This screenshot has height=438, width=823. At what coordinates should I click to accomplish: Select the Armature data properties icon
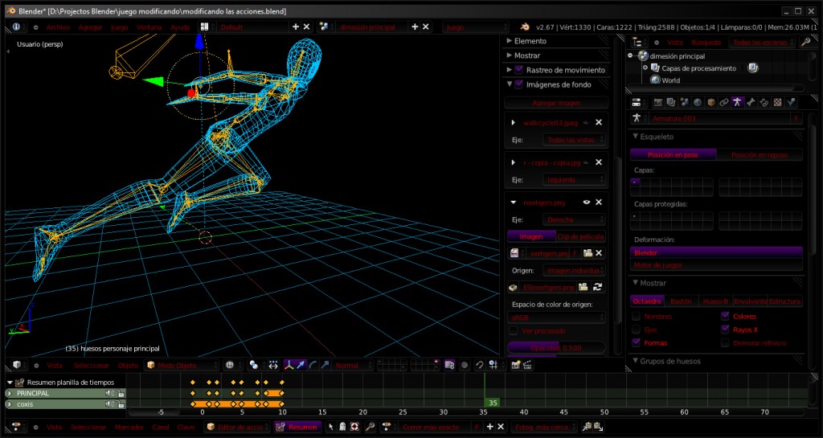(737, 102)
